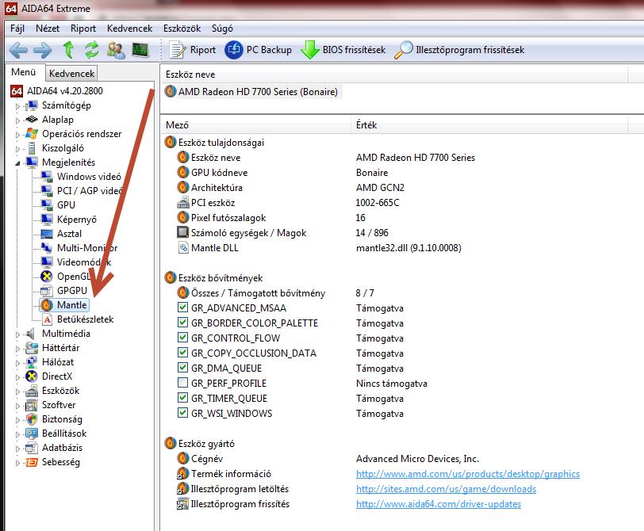
Task: Select the Videomódok tree icon
Action: 47,262
